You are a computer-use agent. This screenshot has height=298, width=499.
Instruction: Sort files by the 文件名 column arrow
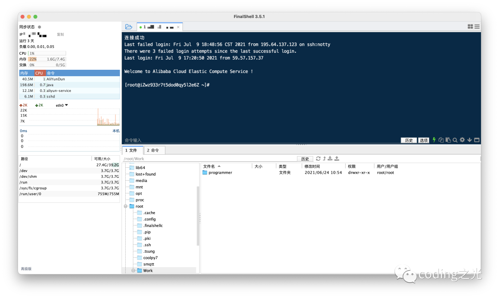pyautogui.click(x=219, y=166)
